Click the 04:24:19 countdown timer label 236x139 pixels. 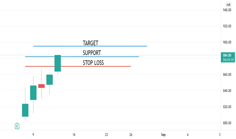coord(228,60)
